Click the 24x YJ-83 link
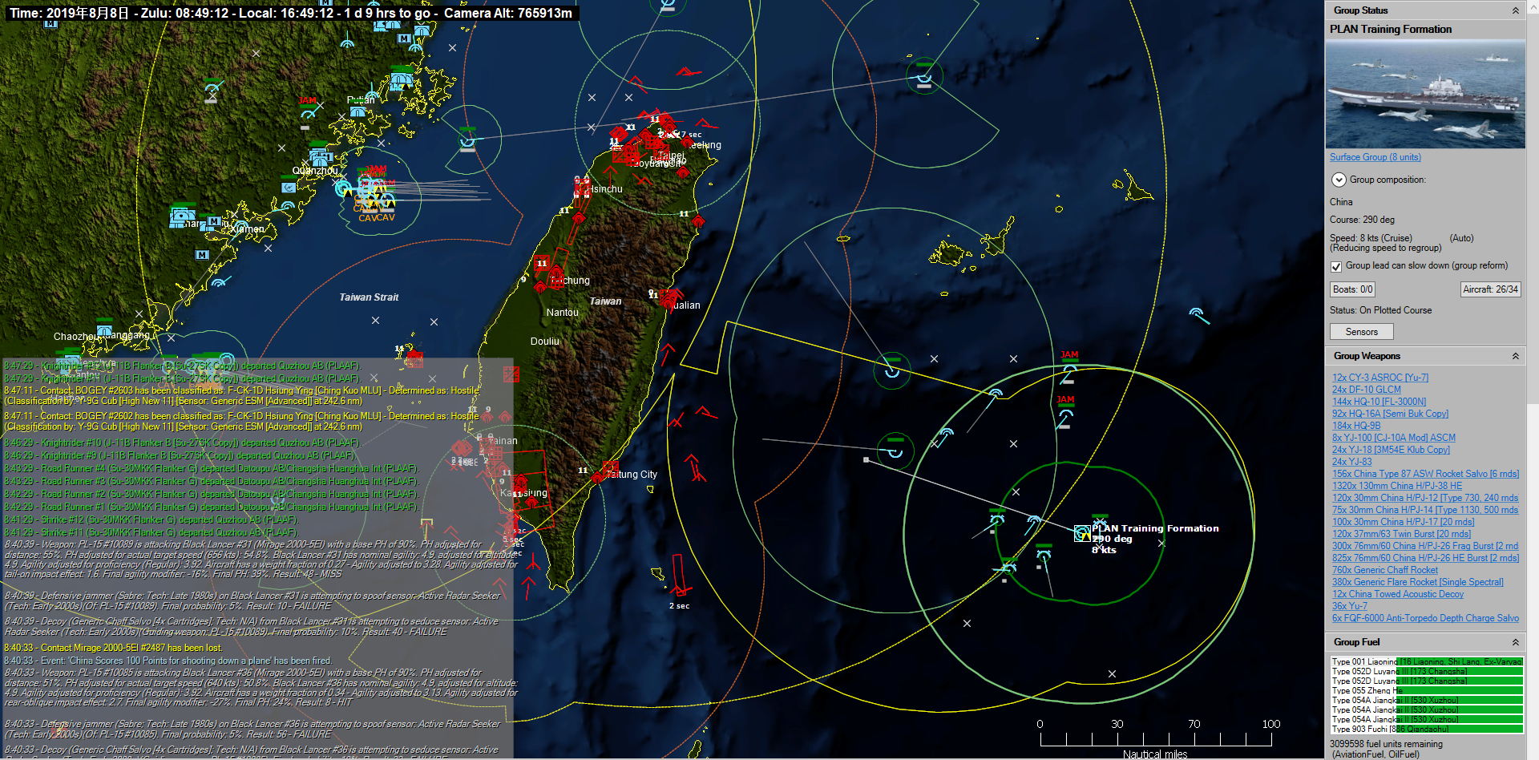1539x760 pixels. click(x=1352, y=462)
